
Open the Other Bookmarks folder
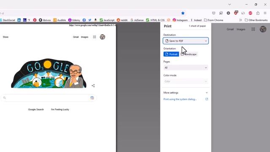(256, 20)
